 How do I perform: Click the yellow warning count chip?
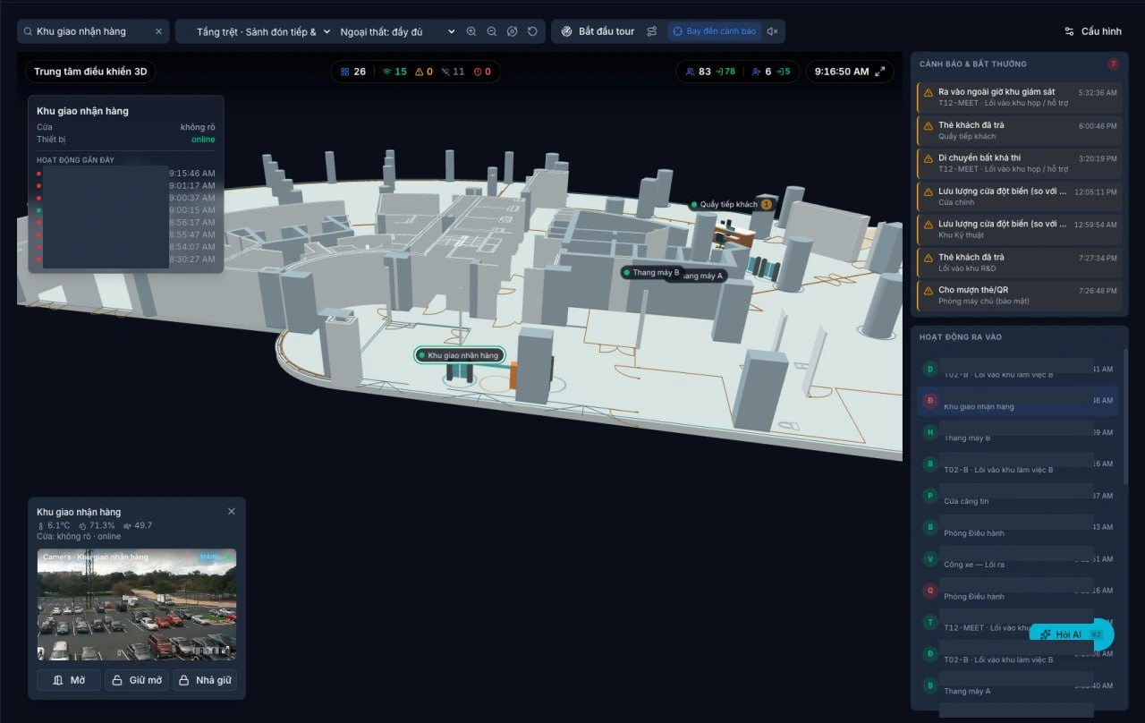[x=424, y=72]
